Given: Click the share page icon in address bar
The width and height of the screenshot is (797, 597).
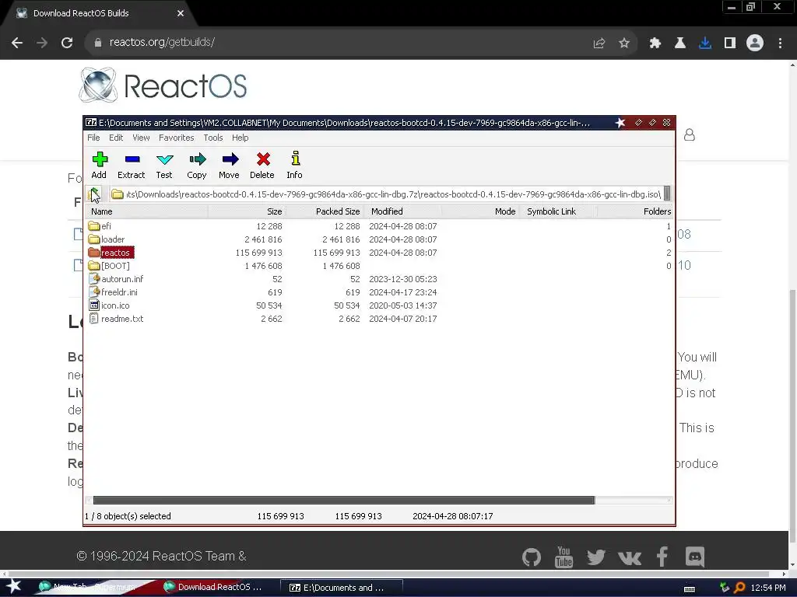Looking at the screenshot, I should click(x=599, y=44).
